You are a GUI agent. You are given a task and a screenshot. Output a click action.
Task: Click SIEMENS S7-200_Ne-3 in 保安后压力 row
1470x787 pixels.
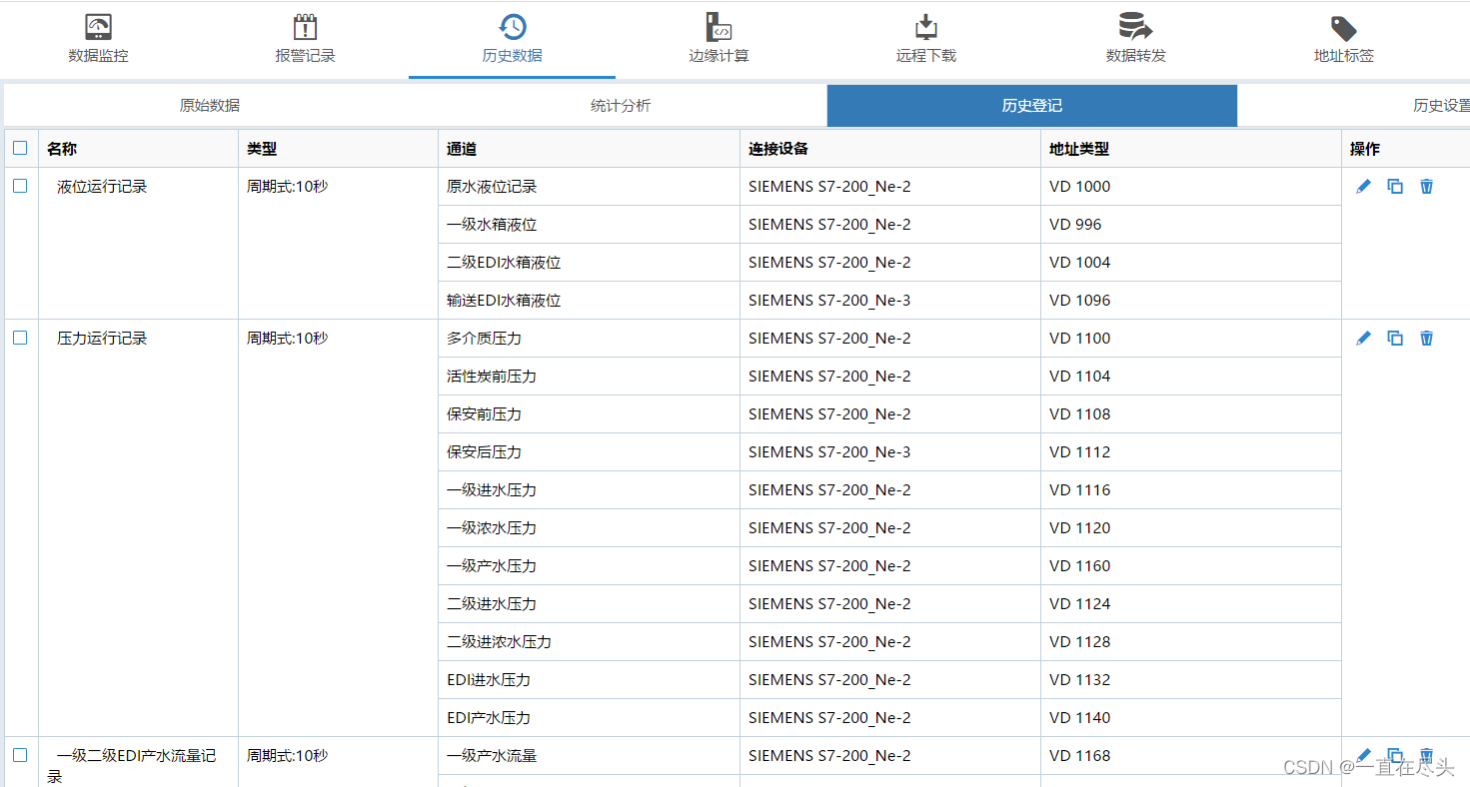(829, 452)
